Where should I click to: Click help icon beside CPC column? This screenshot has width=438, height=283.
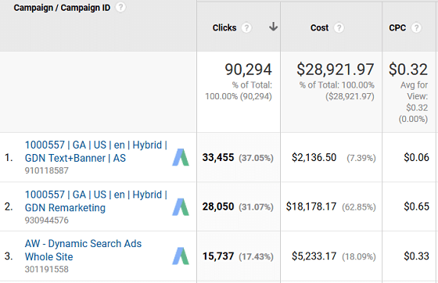coord(416,27)
